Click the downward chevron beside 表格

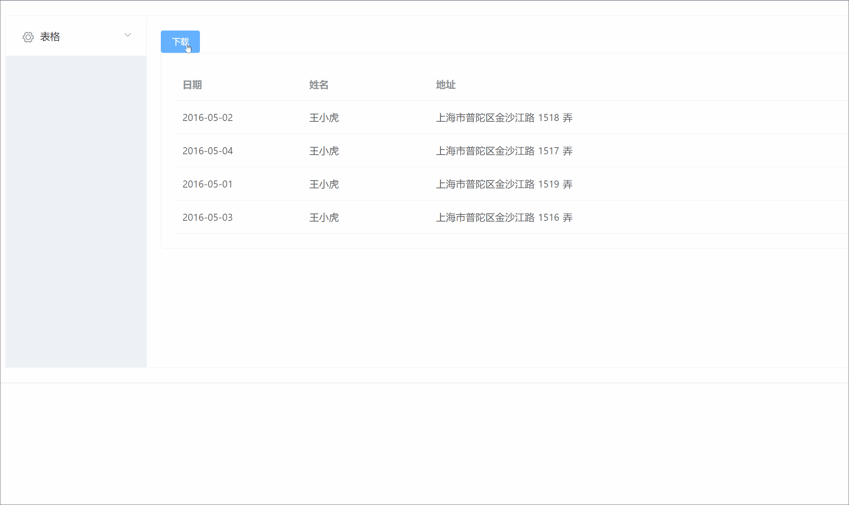pyautogui.click(x=128, y=35)
